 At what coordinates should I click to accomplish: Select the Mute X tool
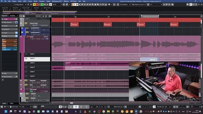(x=90, y=4)
